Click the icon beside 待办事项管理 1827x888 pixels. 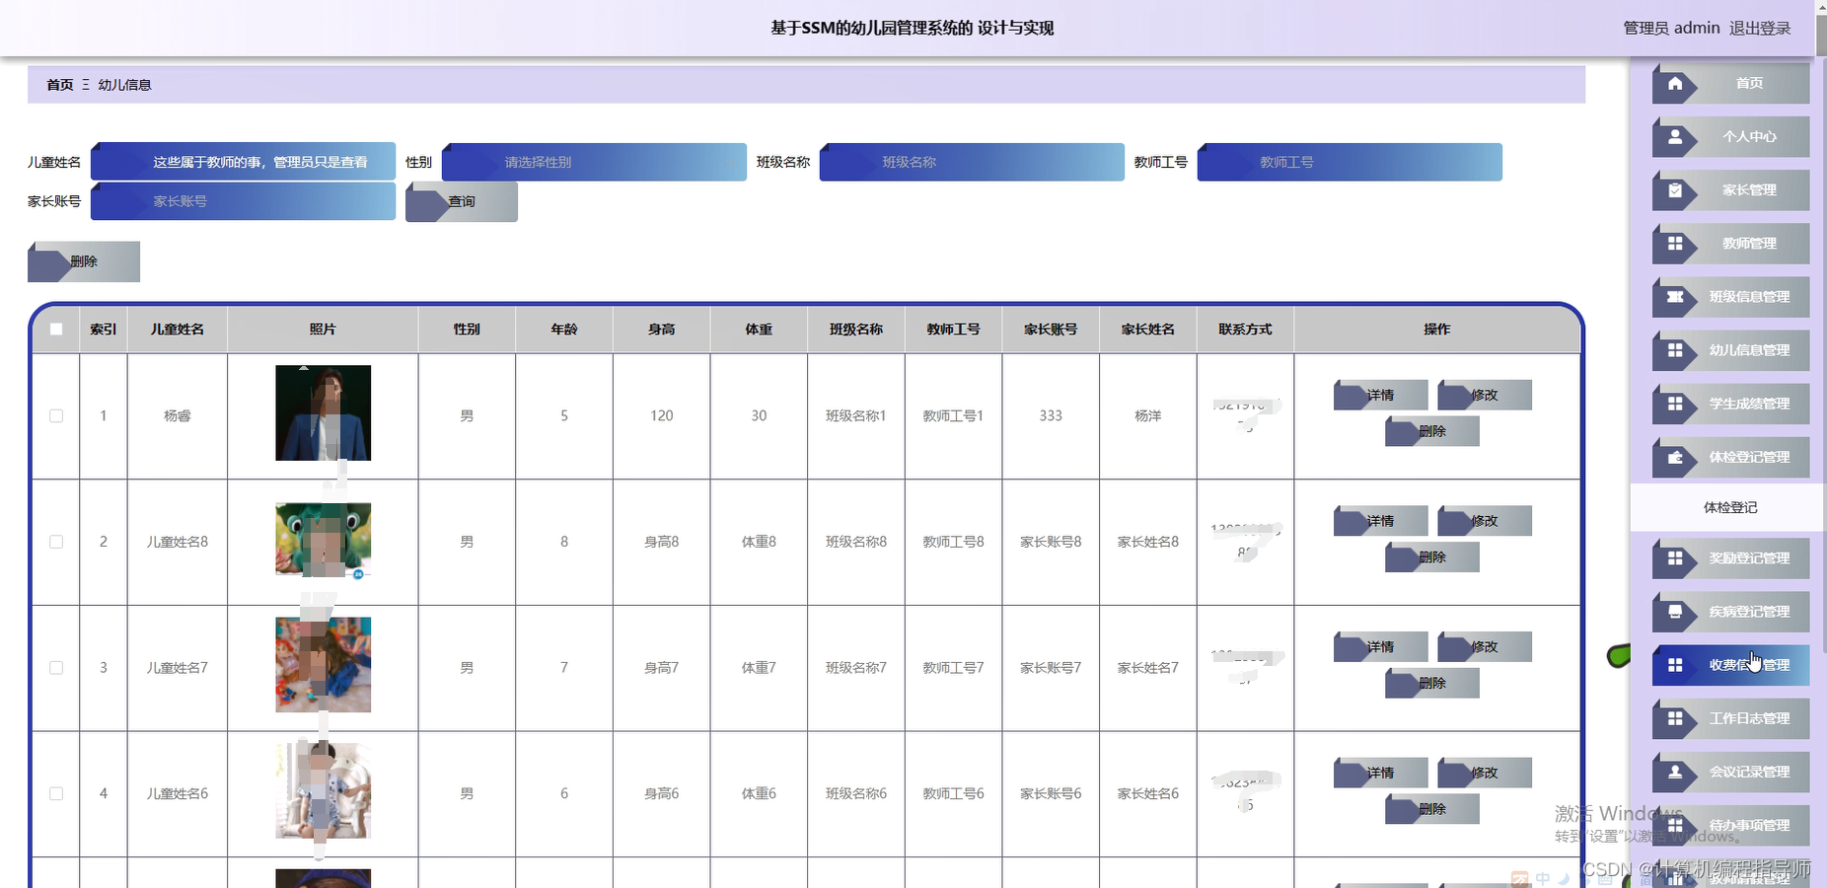click(x=1675, y=826)
